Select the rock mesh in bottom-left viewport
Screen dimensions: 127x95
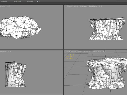(x=16, y=74)
